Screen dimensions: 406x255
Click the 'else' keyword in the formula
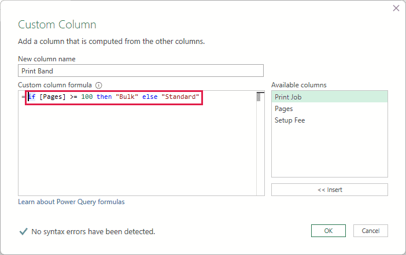tap(150, 97)
